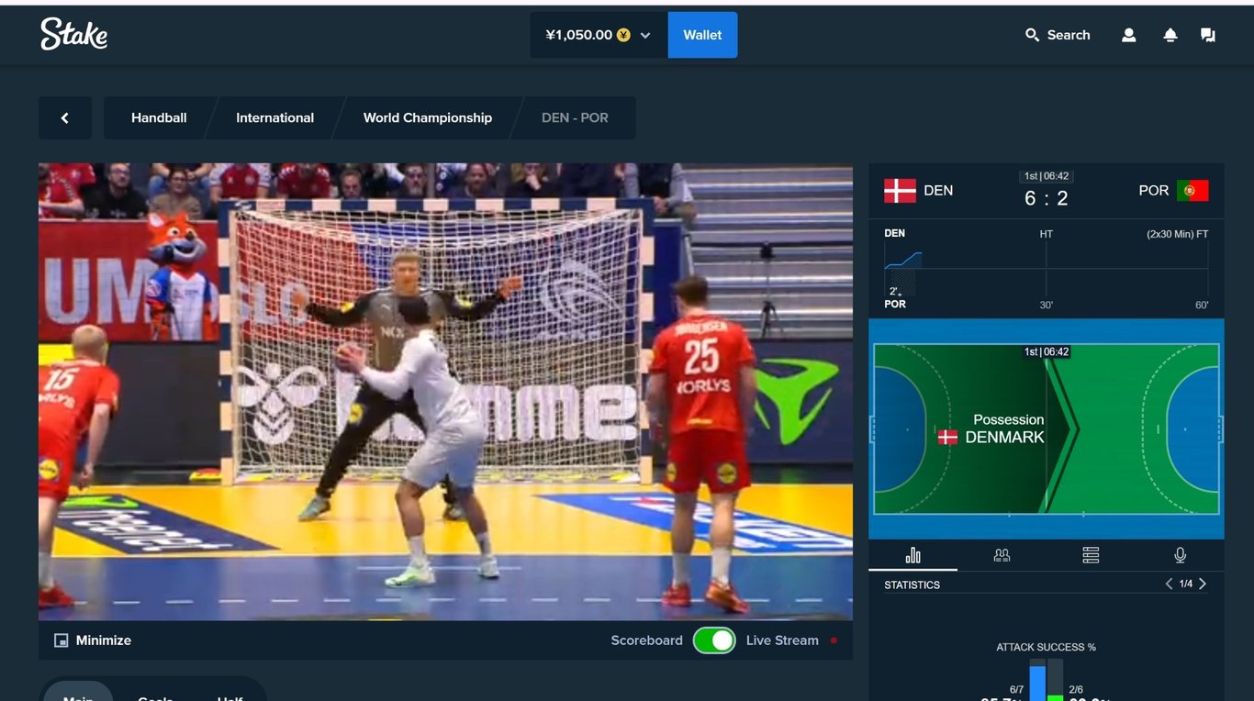Open the standings list tab
Viewport: 1254px width, 701px height.
tap(1091, 555)
